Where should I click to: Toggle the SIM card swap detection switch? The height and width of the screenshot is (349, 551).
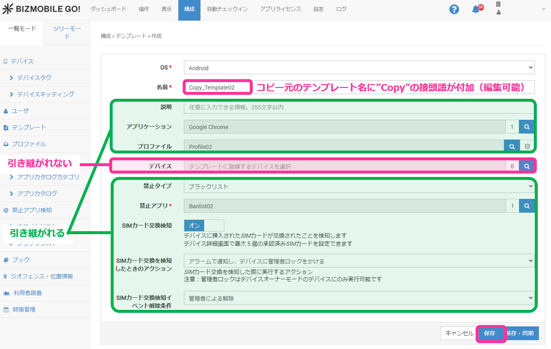204,225
